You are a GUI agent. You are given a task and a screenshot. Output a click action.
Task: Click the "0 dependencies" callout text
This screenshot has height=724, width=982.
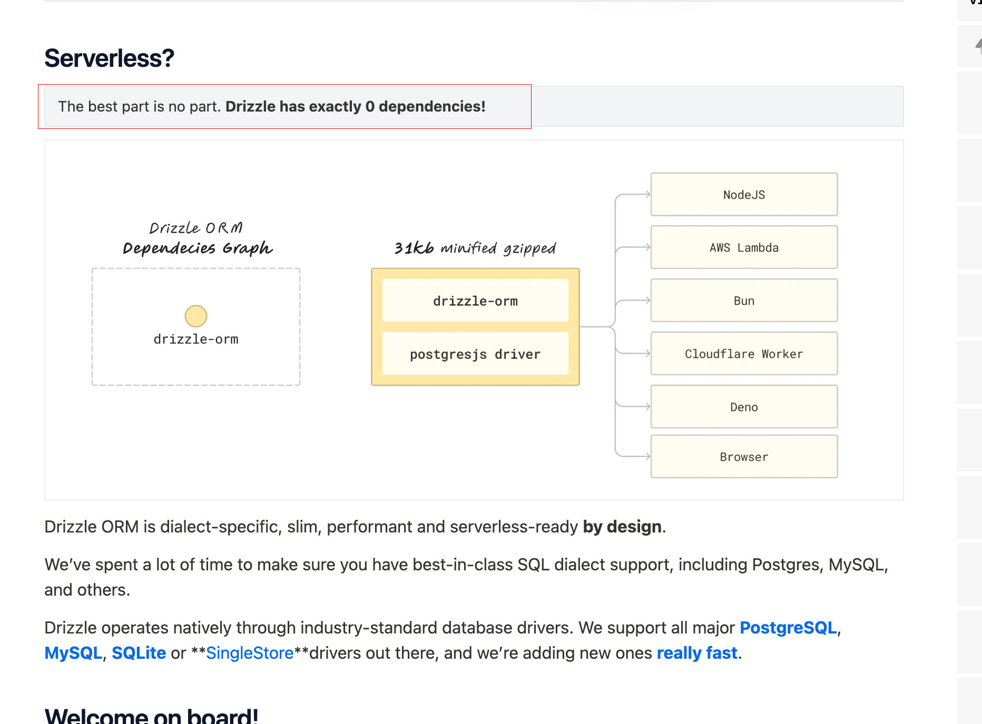355,106
